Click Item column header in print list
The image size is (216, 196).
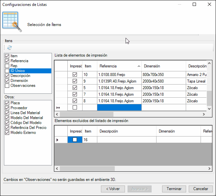point(90,66)
